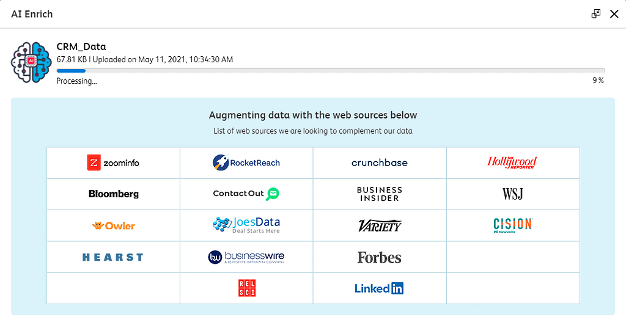The width and height of the screenshot is (626, 317).
Task: Select the Owler logo tile
Action: (113, 226)
